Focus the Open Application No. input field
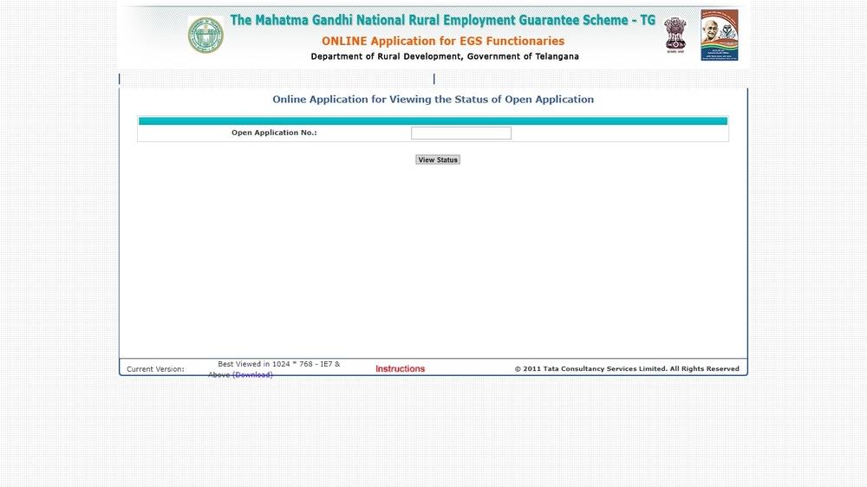The image size is (867, 487). 460,133
